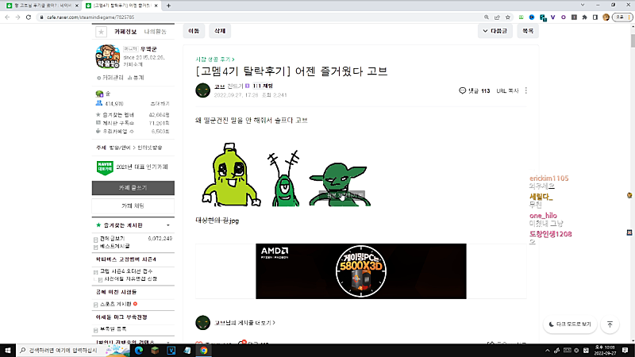
Task: Toggle the browser side panel icon
Action: [x=595, y=17]
